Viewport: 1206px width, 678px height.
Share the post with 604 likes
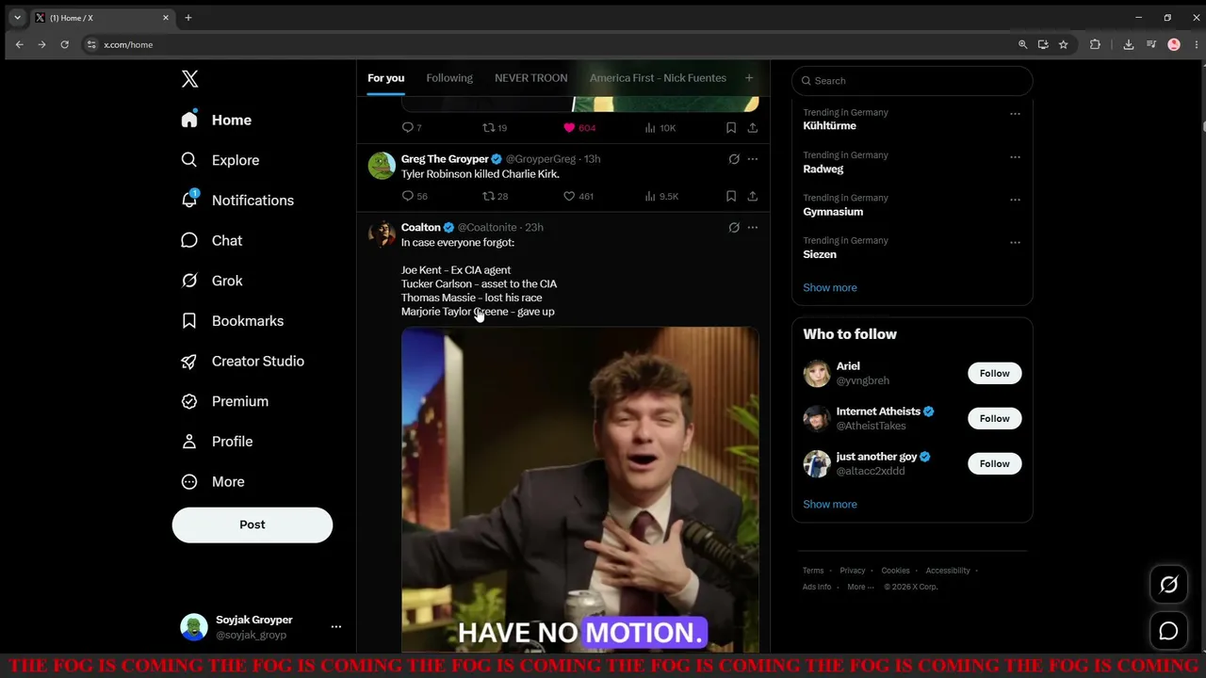click(x=752, y=127)
